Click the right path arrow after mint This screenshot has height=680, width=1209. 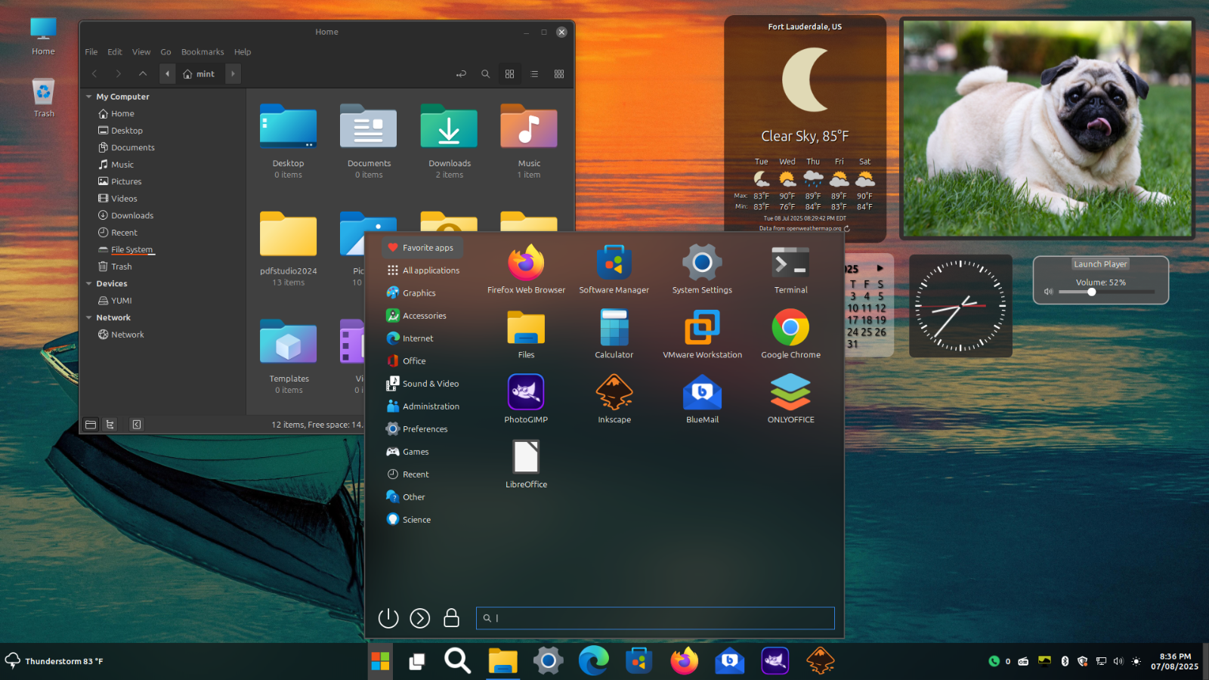(233, 74)
